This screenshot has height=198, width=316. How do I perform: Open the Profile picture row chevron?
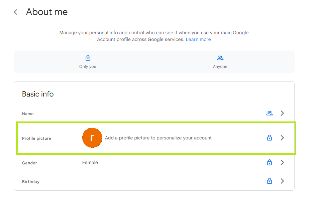[x=282, y=138]
